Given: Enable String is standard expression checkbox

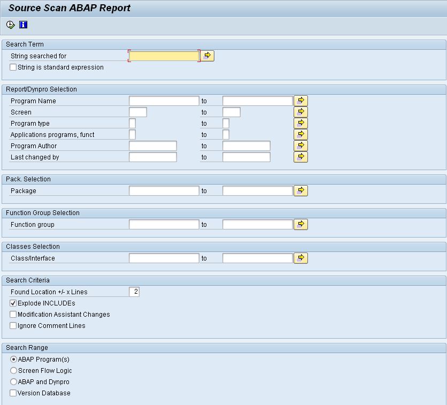Looking at the screenshot, I should pyautogui.click(x=13, y=67).
